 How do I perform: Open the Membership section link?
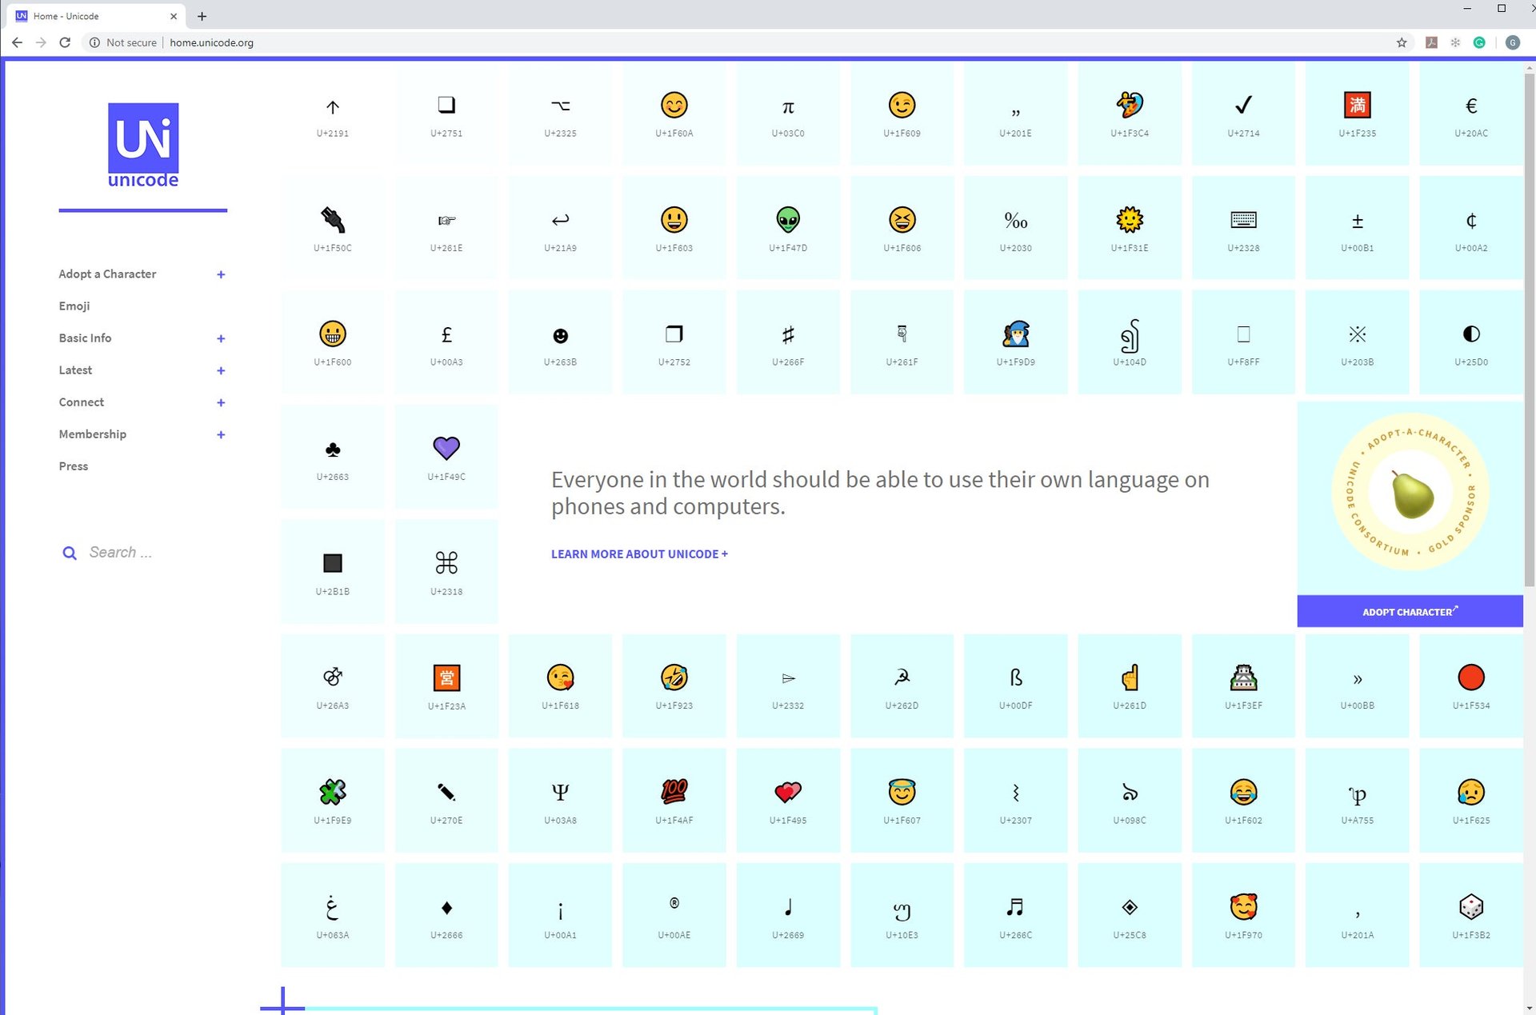(x=93, y=434)
